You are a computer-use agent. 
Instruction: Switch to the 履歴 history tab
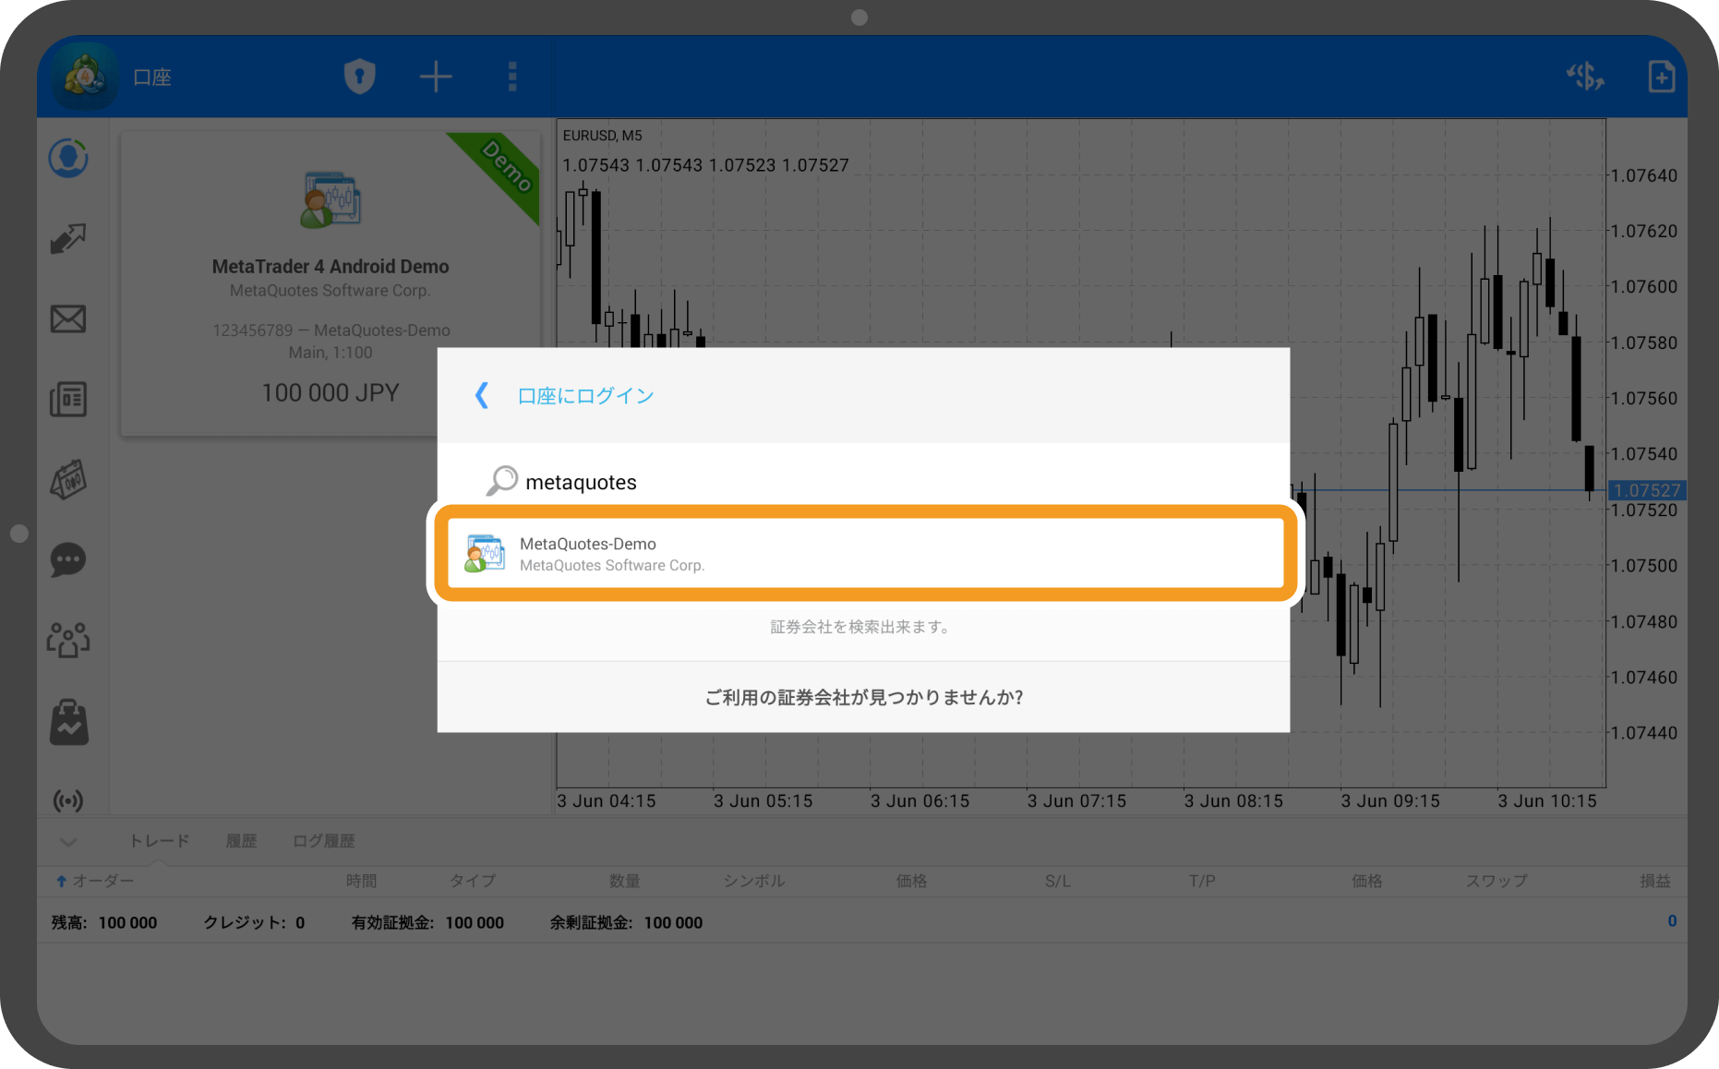241,841
